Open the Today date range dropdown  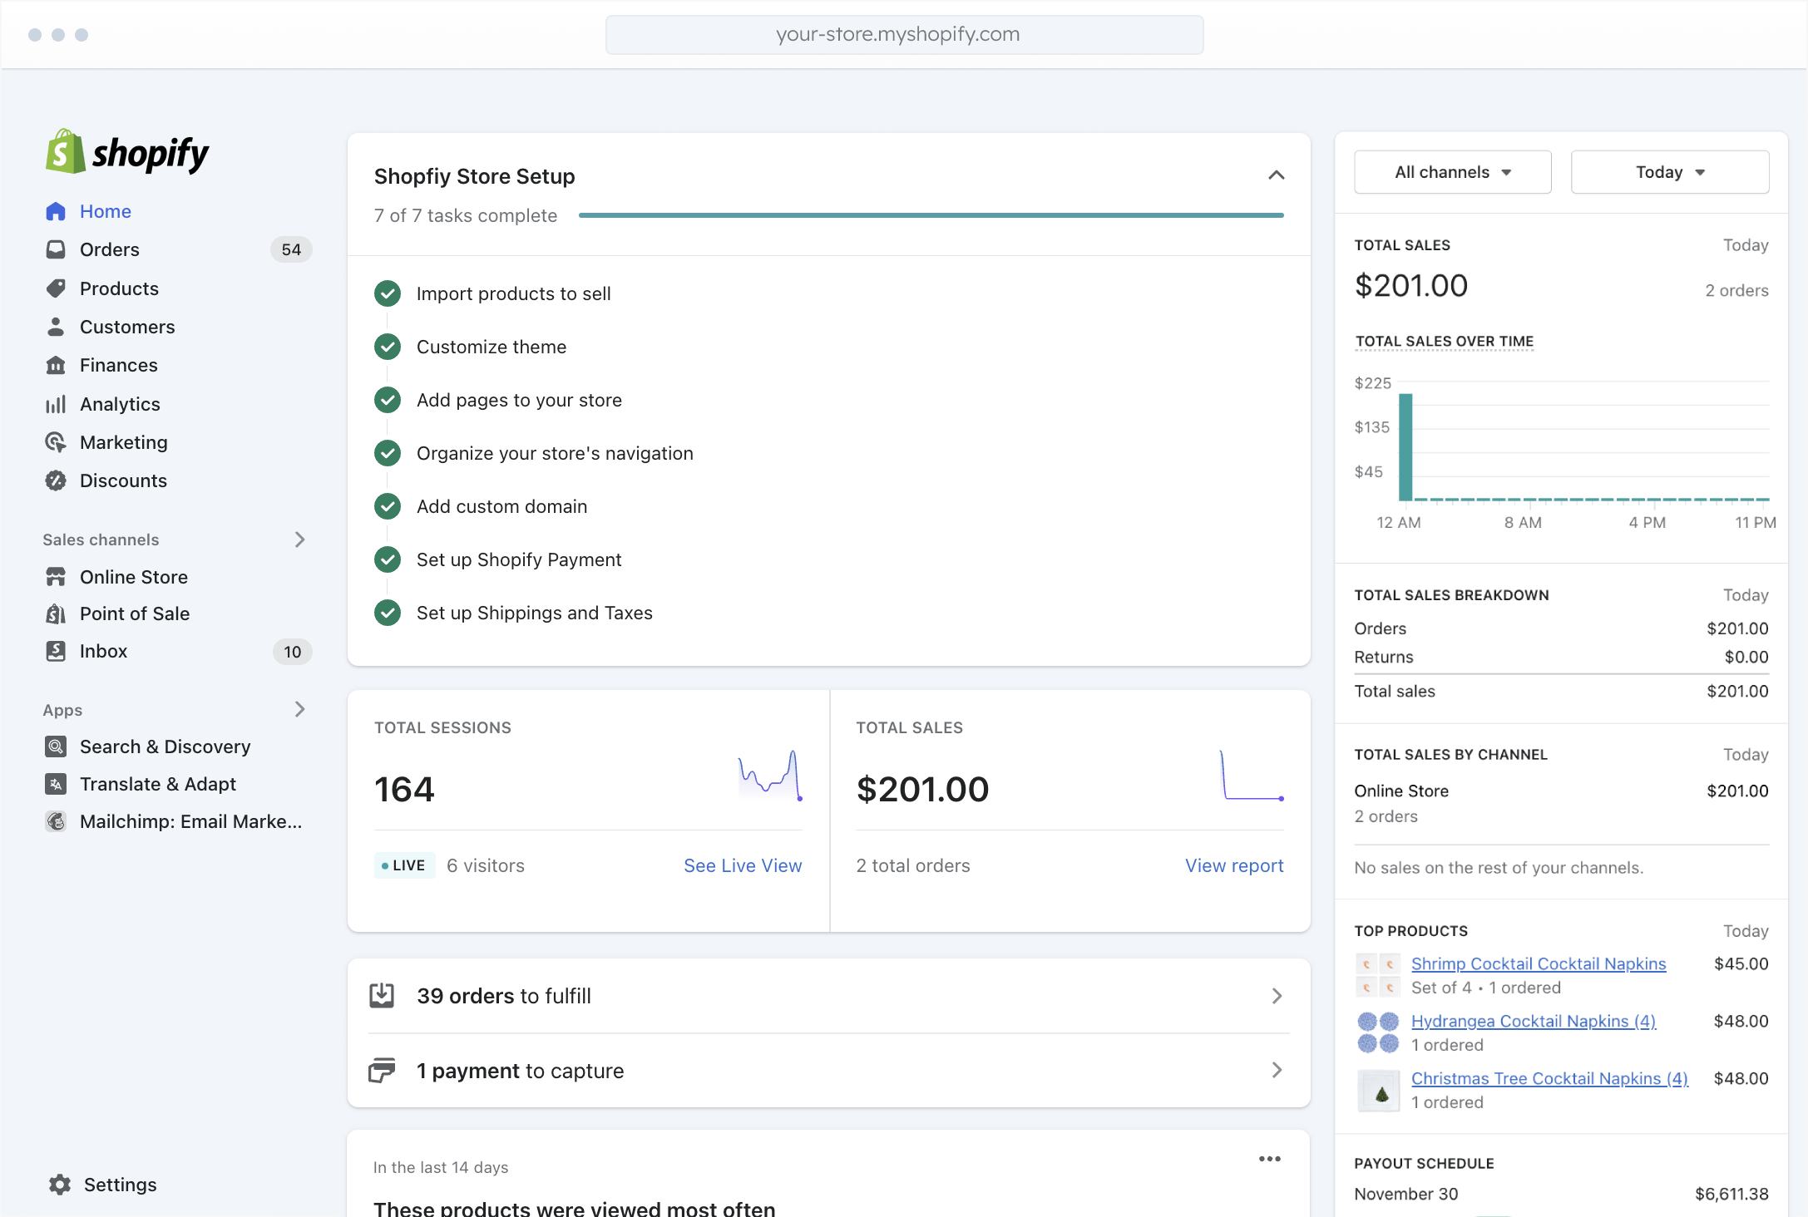1669,171
